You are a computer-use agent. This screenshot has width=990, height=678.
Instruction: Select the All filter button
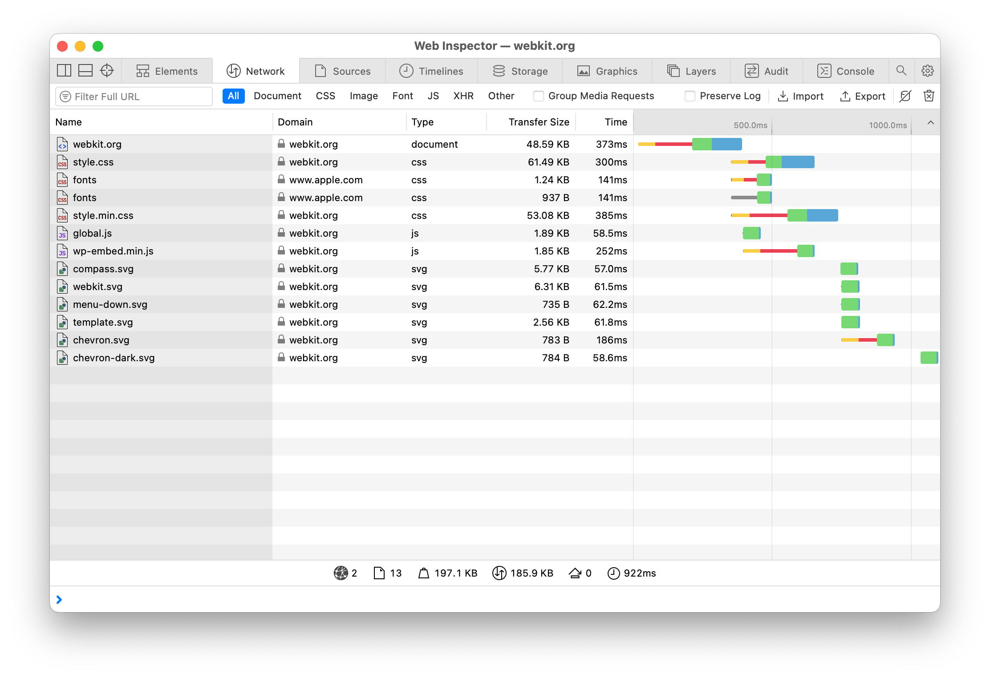pos(233,96)
